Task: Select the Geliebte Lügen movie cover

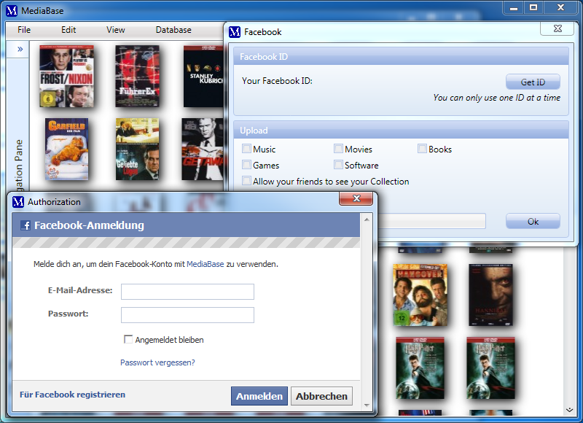Action: tap(137, 149)
